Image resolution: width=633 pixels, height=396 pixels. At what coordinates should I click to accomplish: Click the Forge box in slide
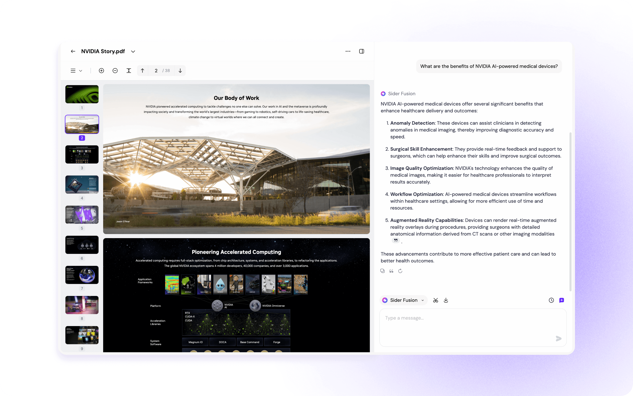tap(277, 342)
